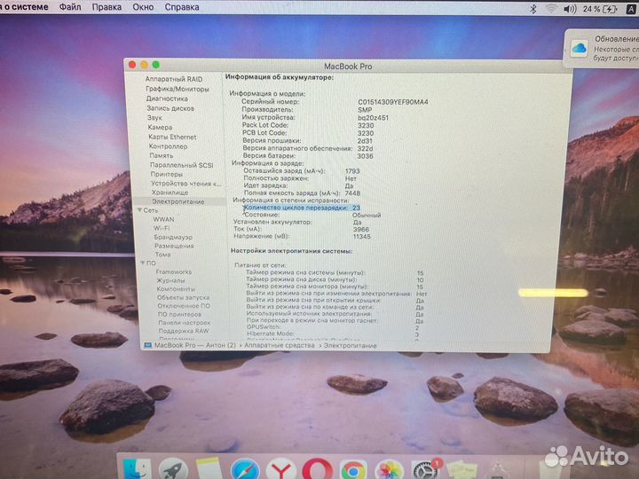Select Отключенное ПО in sidebar
This screenshot has width=639, height=479.
(184, 306)
